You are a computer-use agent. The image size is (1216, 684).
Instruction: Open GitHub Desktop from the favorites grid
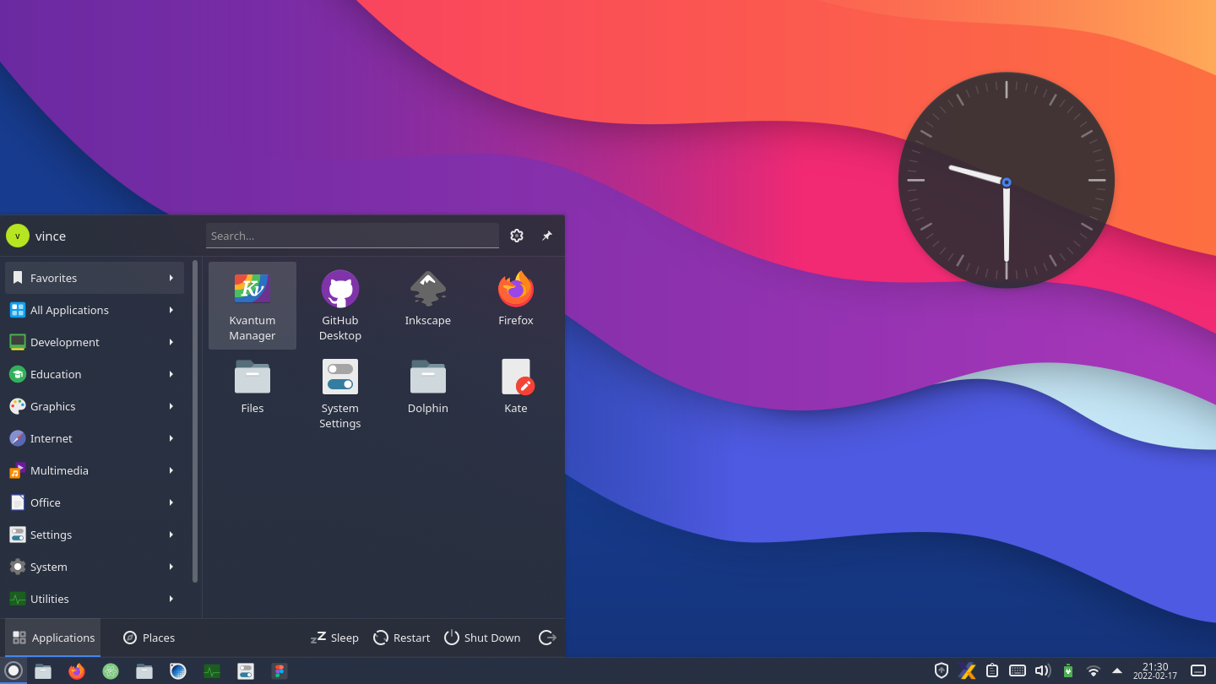click(x=340, y=306)
